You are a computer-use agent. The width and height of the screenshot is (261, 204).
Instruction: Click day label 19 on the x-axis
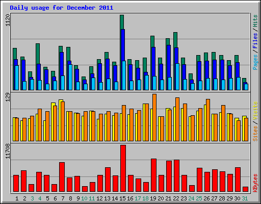[x=153, y=198]
